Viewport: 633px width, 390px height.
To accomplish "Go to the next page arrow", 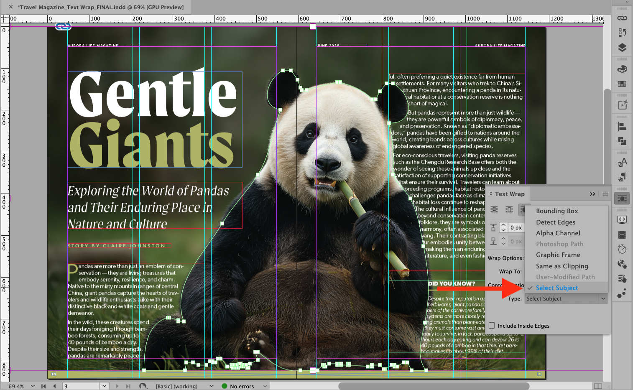I will pos(117,386).
